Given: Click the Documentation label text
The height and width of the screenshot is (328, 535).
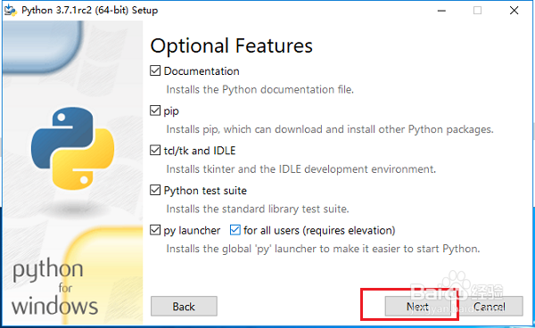Looking at the screenshot, I should (202, 71).
